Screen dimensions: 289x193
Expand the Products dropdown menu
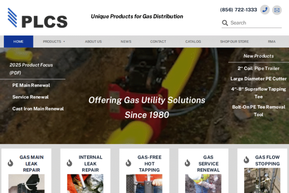54,41
